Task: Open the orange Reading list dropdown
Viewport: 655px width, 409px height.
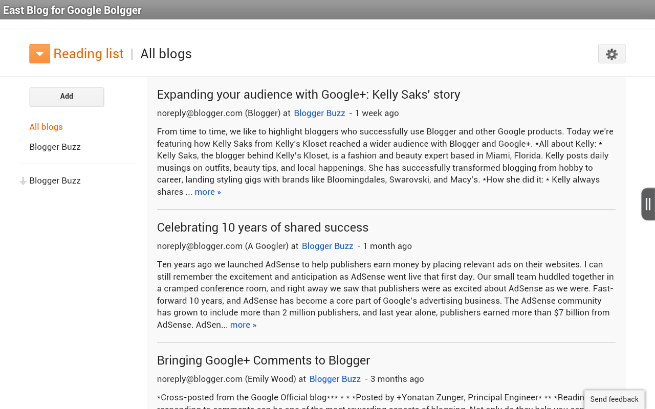Action: (x=39, y=54)
